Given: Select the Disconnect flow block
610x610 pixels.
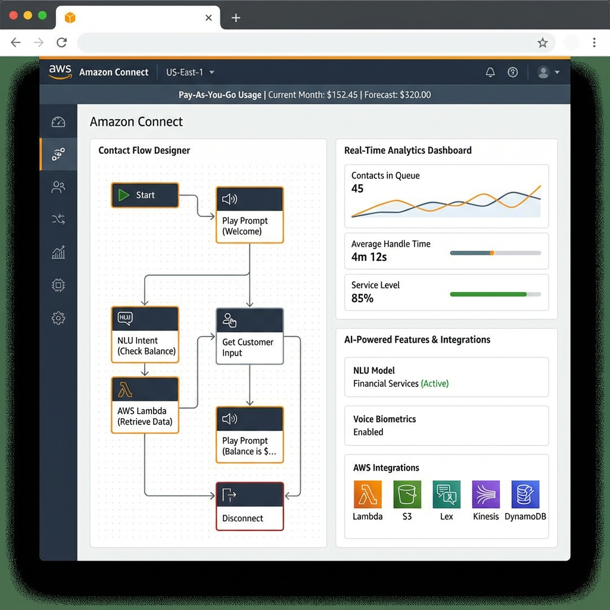Looking at the screenshot, I should (x=250, y=506).
